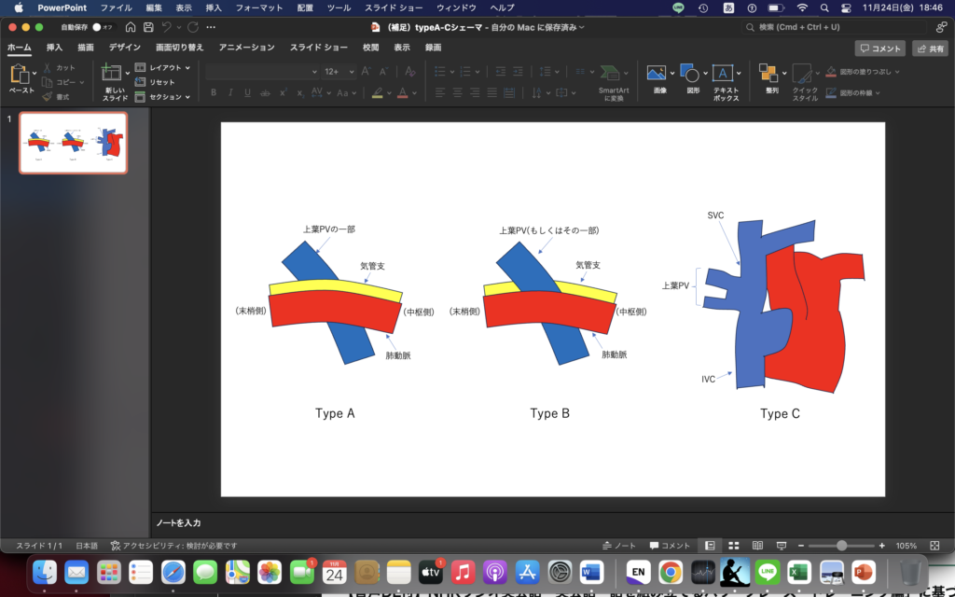Image resolution: width=955 pixels, height=597 pixels.
Task: Click the zoom slider in status bar
Action: click(841, 546)
